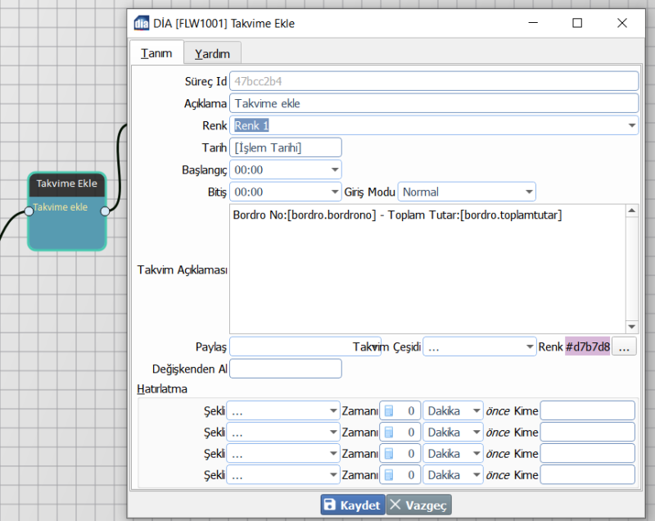Open the Giriş Modu Normal dropdown

point(529,192)
